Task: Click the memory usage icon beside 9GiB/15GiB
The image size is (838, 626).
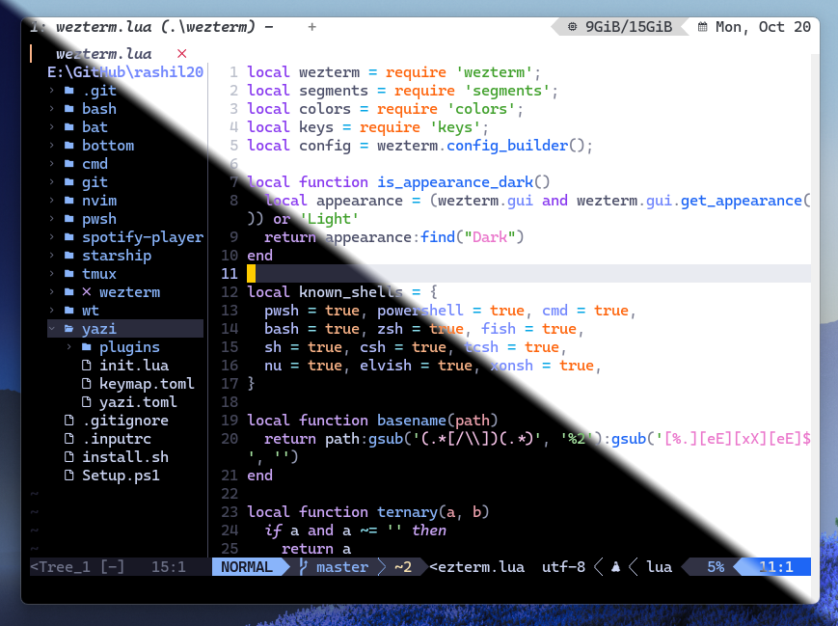Action: coord(573,27)
